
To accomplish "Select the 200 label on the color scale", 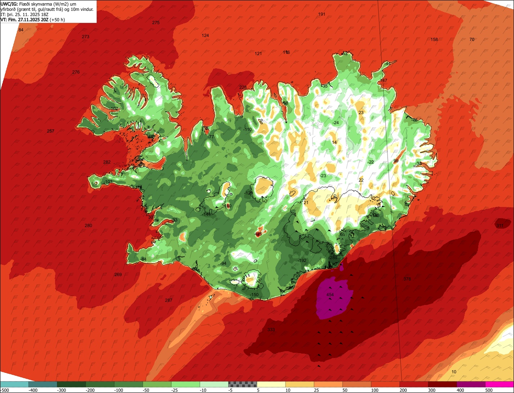I will 403,390.
